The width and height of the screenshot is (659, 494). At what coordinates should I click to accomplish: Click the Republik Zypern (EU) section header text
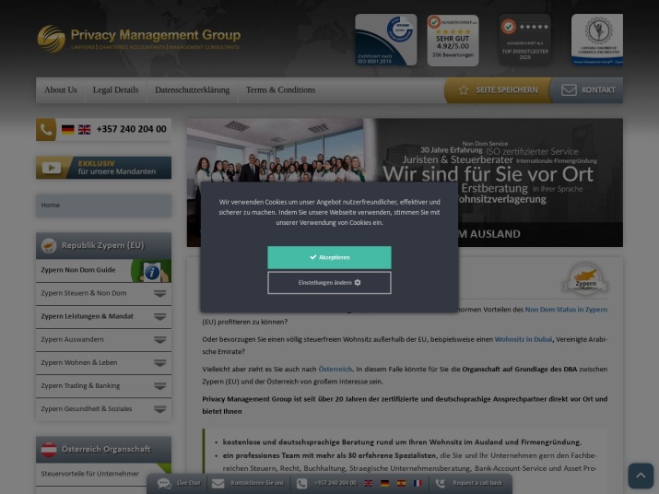pos(102,245)
